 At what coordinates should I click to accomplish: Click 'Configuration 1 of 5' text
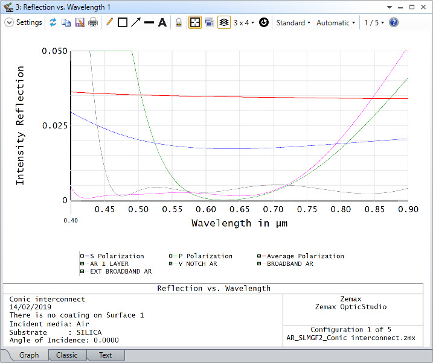(x=351, y=329)
